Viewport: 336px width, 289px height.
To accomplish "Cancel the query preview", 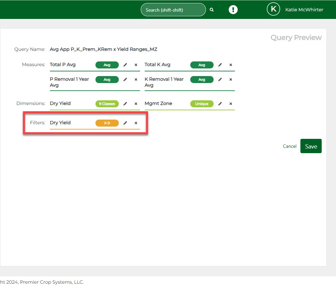I will tap(289, 146).
